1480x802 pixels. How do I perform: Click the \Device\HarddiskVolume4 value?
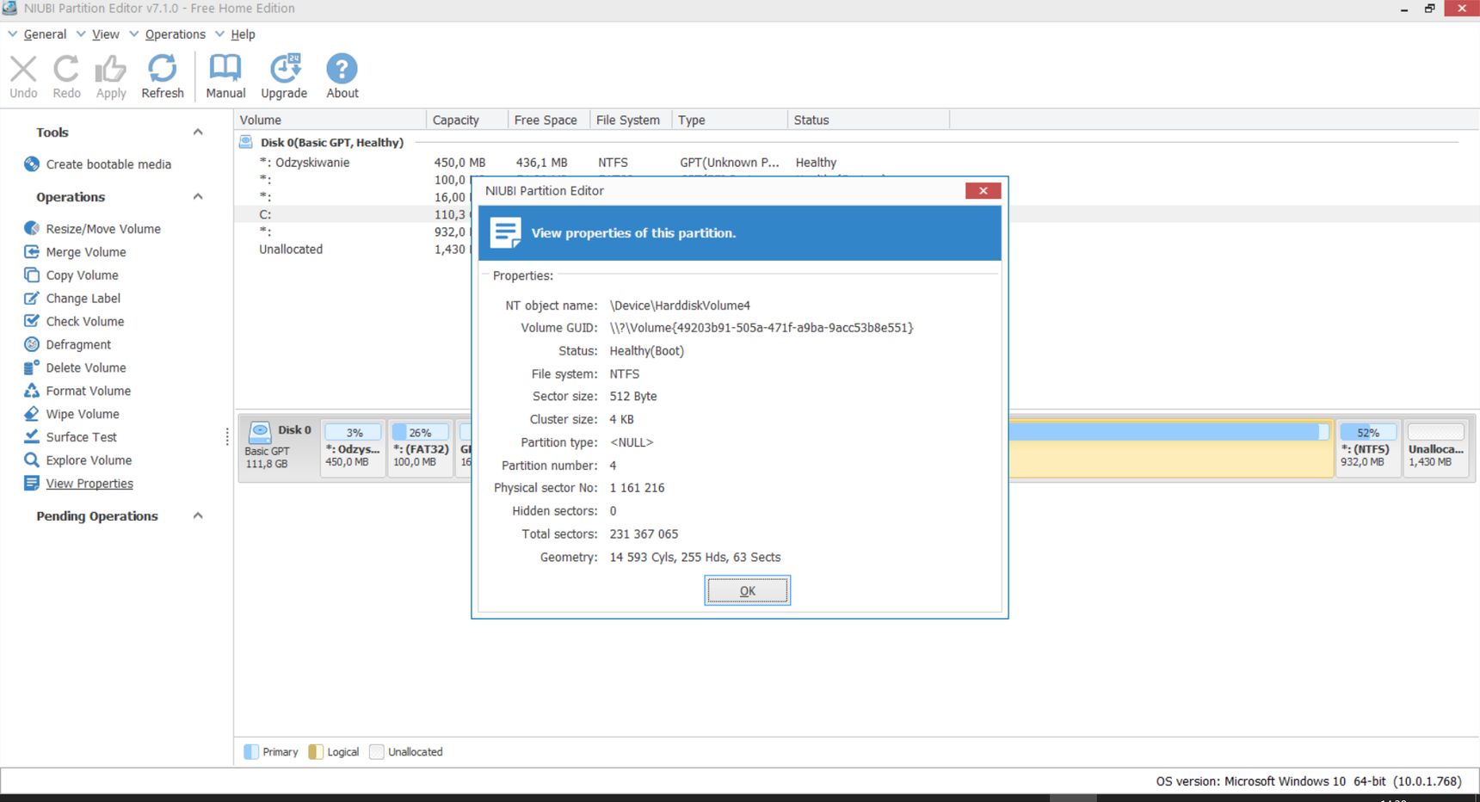click(680, 305)
